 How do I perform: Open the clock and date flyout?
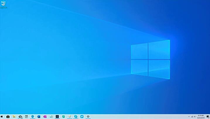(201, 117)
